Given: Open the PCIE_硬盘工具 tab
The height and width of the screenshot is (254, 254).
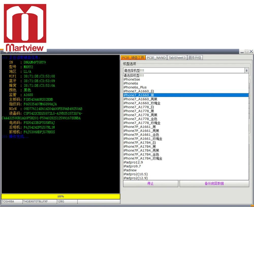Looking at the screenshot, I should pos(133,58).
